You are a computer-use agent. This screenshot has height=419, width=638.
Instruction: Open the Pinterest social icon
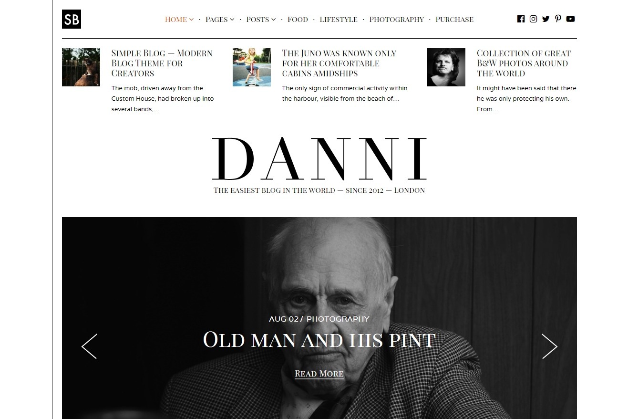[x=558, y=19]
